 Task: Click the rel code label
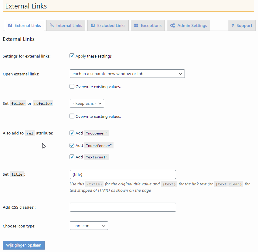30,133
